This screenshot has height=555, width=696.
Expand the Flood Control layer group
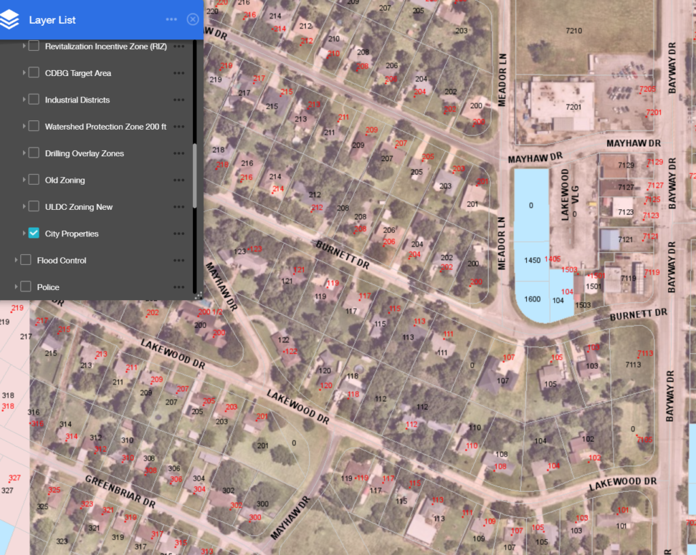pyautogui.click(x=16, y=260)
